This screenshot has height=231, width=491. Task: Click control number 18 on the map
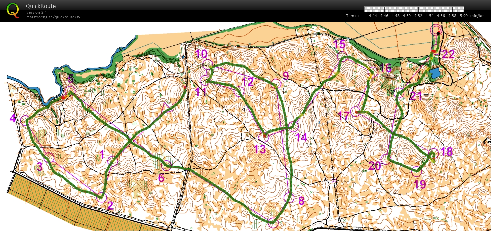447,151
